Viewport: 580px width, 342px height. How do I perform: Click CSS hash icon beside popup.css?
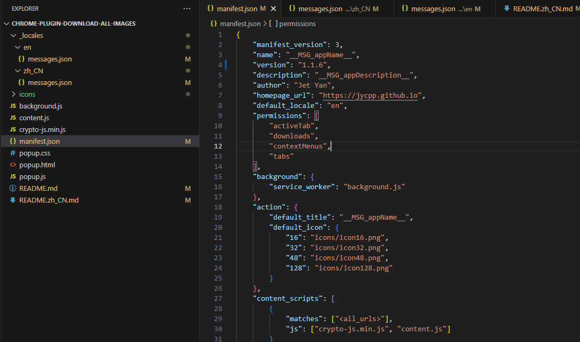(13, 153)
